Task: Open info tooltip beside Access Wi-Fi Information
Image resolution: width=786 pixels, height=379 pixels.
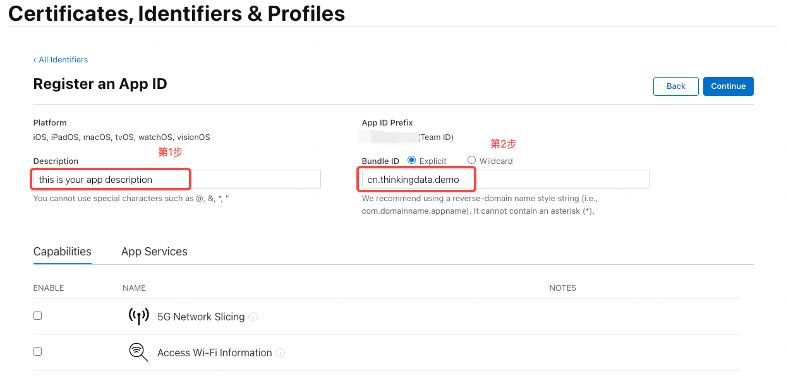Action: 281,353
